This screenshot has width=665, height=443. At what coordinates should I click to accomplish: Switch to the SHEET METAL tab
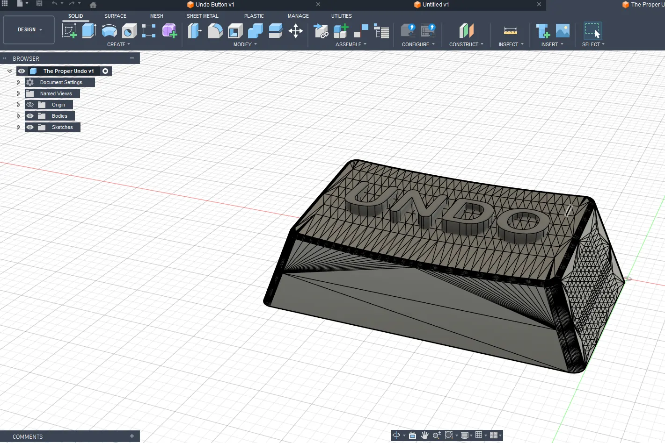click(x=203, y=16)
